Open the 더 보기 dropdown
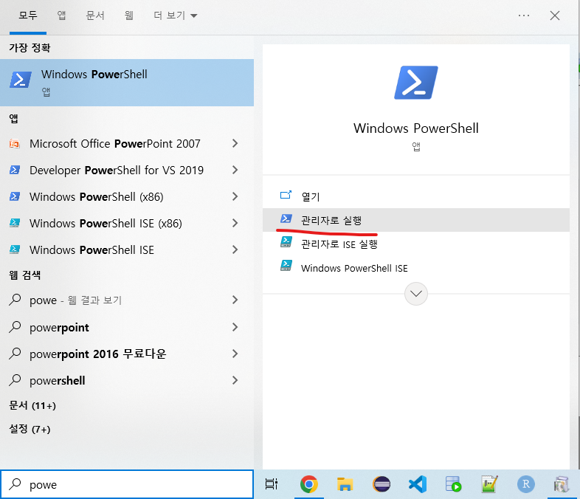Image resolution: width=580 pixels, height=499 pixels. 176,16
